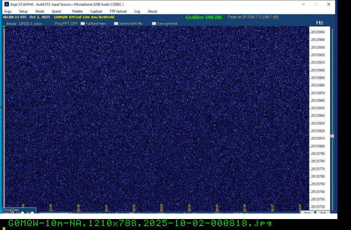Enable the Full Band View checkbox
The width and height of the screenshot is (351, 230).
click(x=82, y=24)
